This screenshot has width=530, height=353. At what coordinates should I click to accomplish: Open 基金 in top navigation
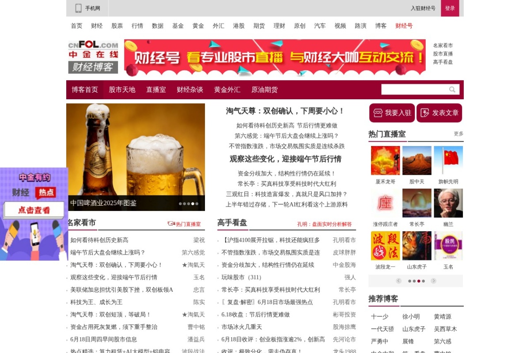coord(178,26)
